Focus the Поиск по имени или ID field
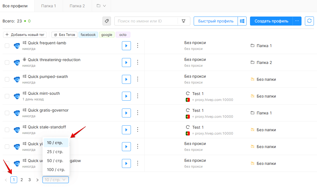 146,21
